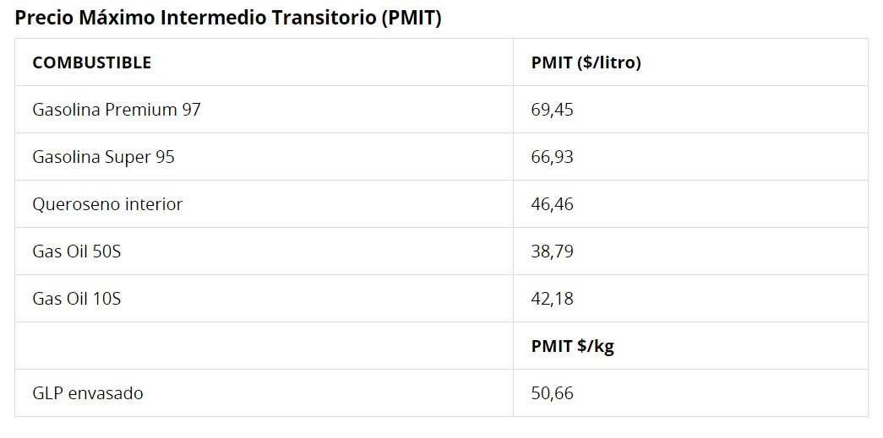Click the word Precio in the title
Image resolution: width=883 pixels, height=438 pixels.
coord(43,19)
